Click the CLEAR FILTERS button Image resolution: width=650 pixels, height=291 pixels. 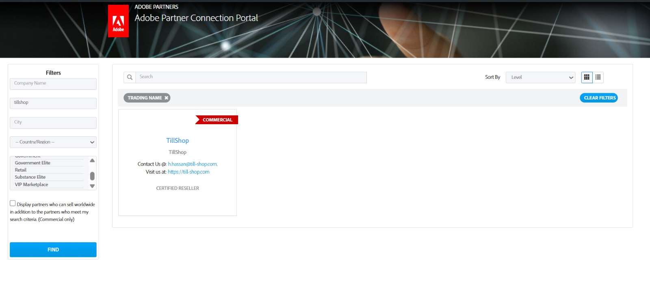point(599,98)
